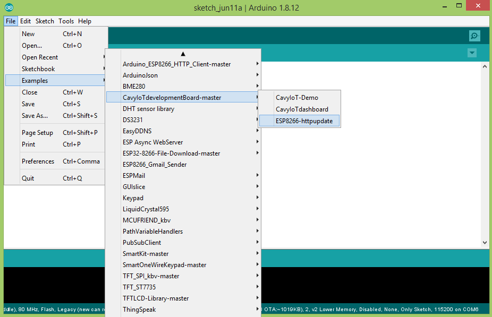The height and width of the screenshot is (317, 492).
Task: Open the CavyIoT-Demo example
Action: 296,98
